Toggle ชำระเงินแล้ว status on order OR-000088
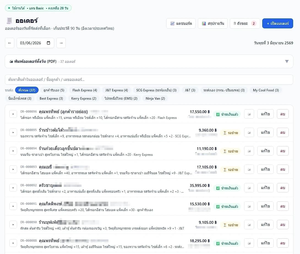This screenshot has height=254, width=300. pyautogui.click(x=227, y=244)
